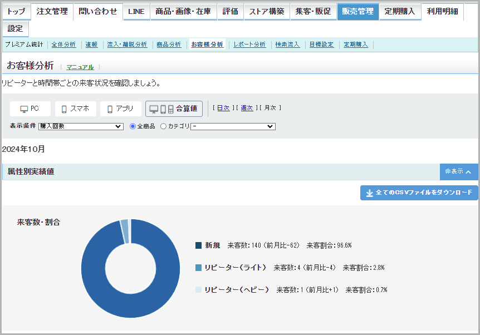
Task: Filter by アプリ device button
Action: pos(121,109)
